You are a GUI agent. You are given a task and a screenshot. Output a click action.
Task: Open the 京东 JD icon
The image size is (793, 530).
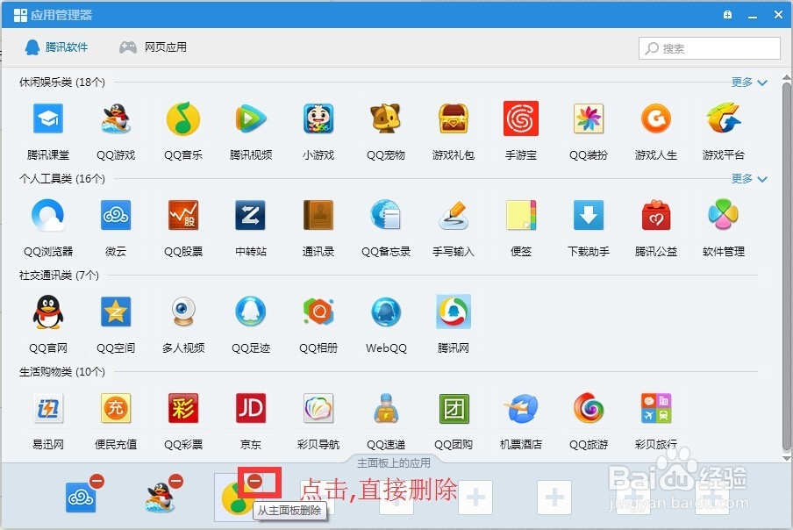251,409
